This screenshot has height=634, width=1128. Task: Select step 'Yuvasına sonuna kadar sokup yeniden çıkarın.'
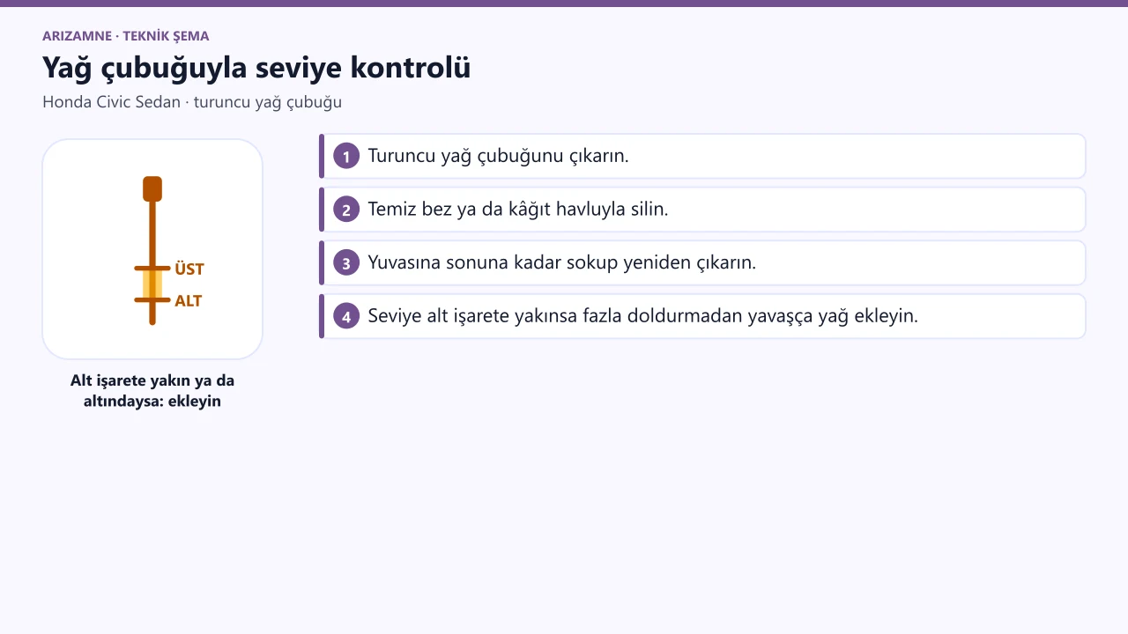(702, 262)
